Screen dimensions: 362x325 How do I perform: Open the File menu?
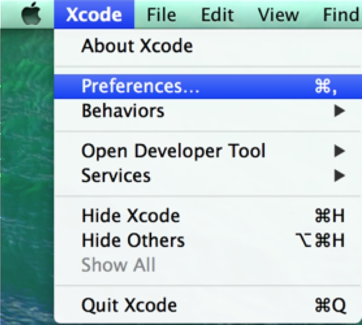tap(162, 15)
